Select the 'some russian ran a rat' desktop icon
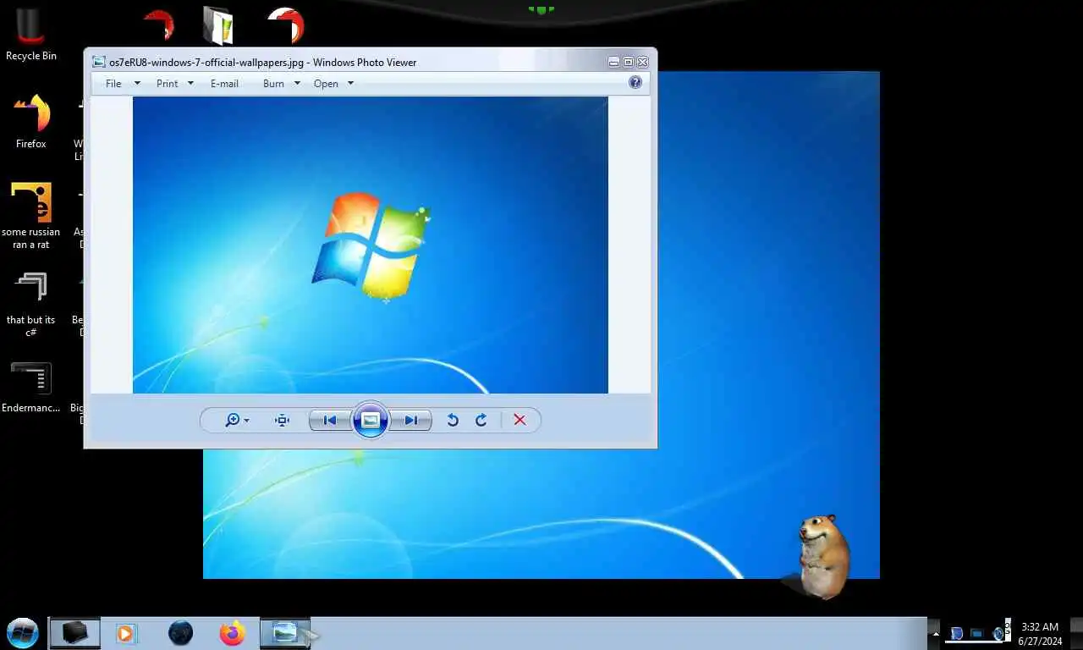 (x=31, y=215)
